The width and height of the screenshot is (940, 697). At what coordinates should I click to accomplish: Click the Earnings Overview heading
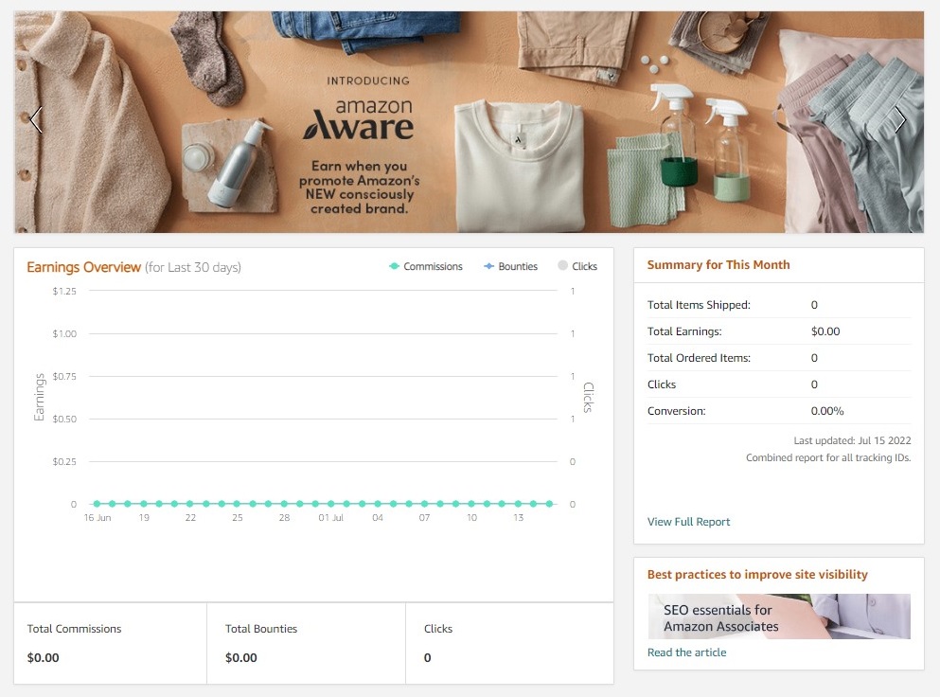[x=84, y=267]
